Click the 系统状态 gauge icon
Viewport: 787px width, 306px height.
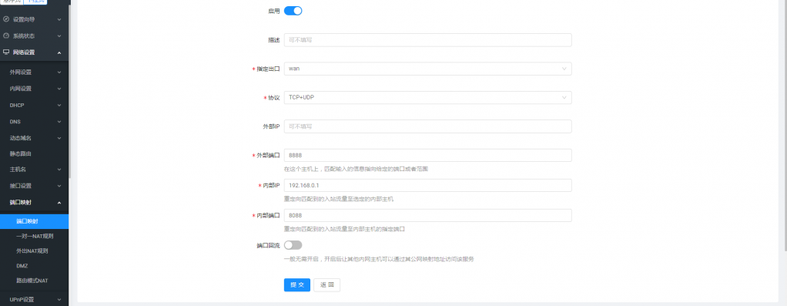coord(6,36)
